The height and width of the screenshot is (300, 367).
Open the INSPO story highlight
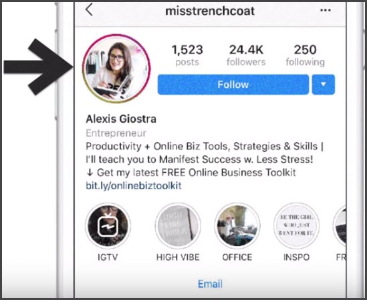[x=297, y=225]
